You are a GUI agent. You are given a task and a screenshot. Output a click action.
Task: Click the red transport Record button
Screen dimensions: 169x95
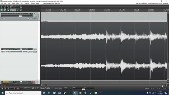coord(18,88)
